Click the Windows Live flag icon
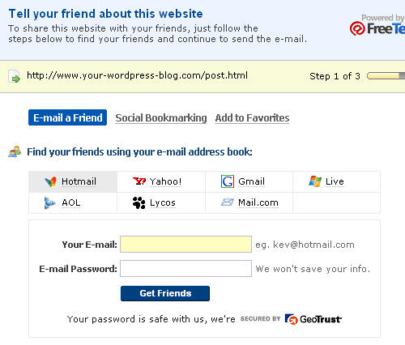The width and height of the screenshot is (405, 345). point(315,181)
